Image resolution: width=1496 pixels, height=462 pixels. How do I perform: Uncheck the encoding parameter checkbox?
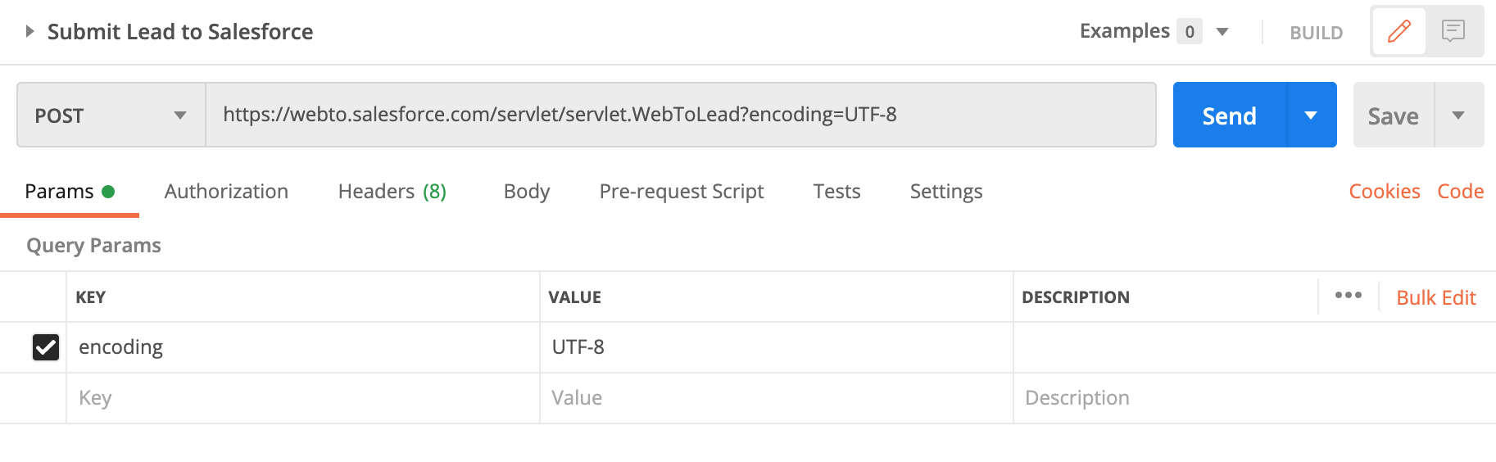tap(46, 347)
